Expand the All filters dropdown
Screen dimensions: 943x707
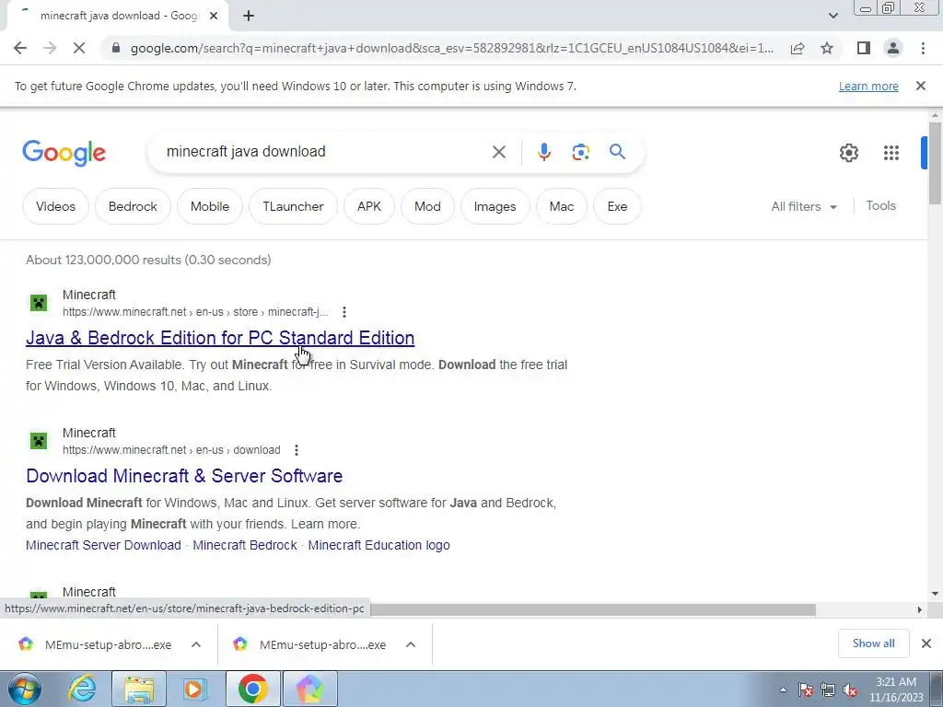coord(804,206)
